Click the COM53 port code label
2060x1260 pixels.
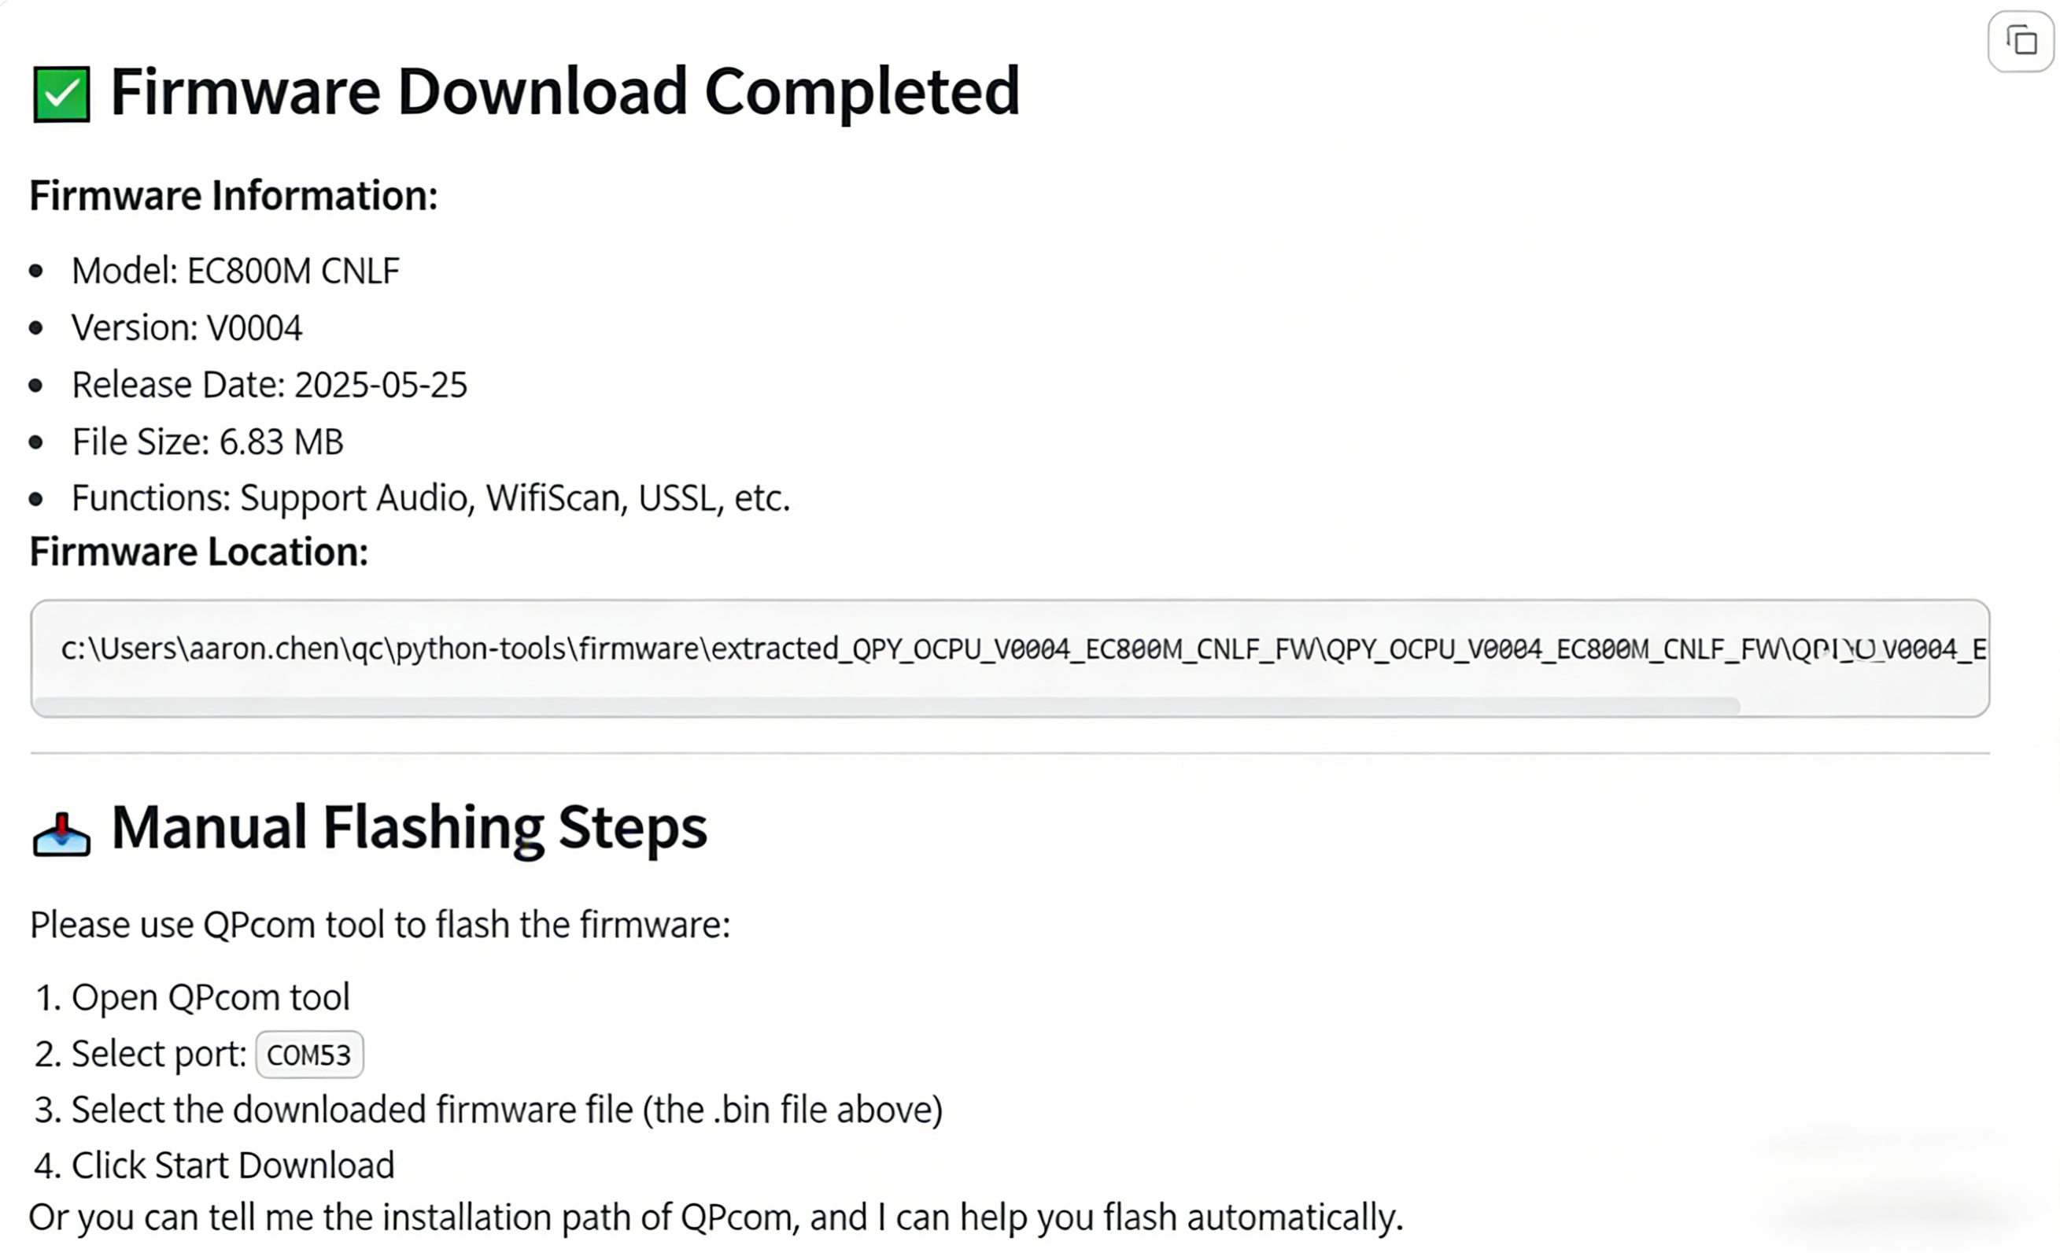pyautogui.click(x=308, y=1055)
